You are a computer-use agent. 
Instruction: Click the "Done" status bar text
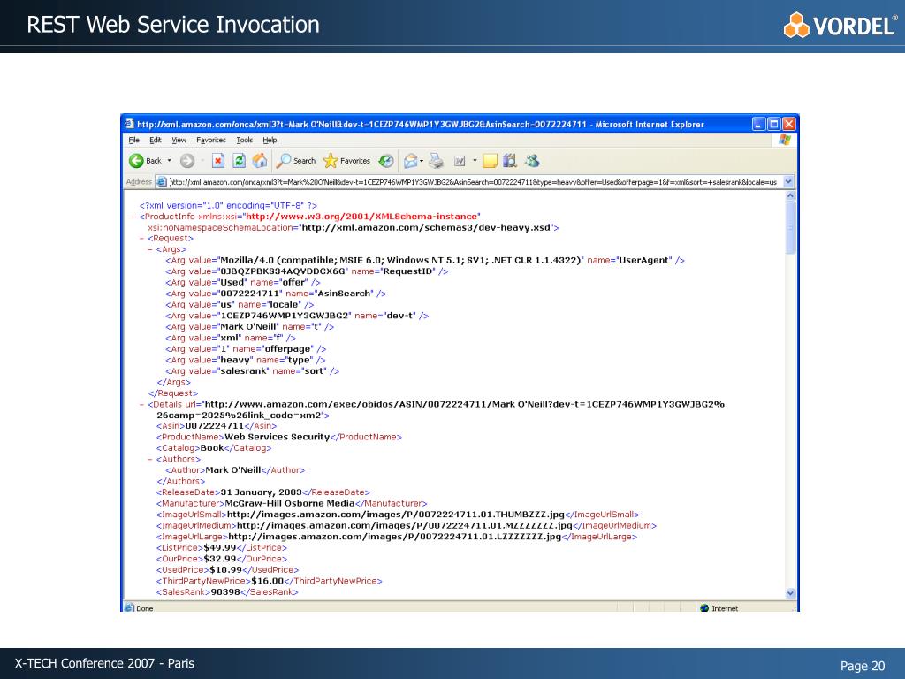tap(145, 608)
